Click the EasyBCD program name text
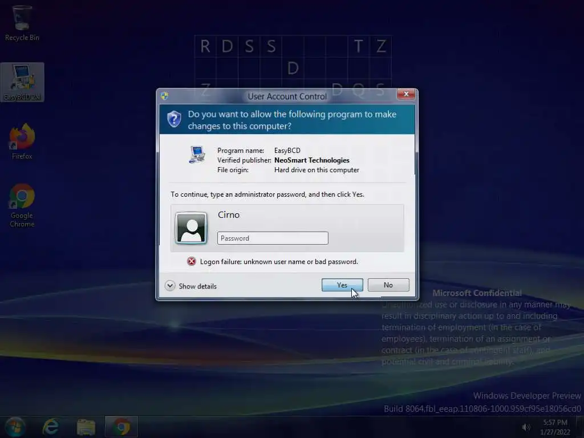 (287, 151)
